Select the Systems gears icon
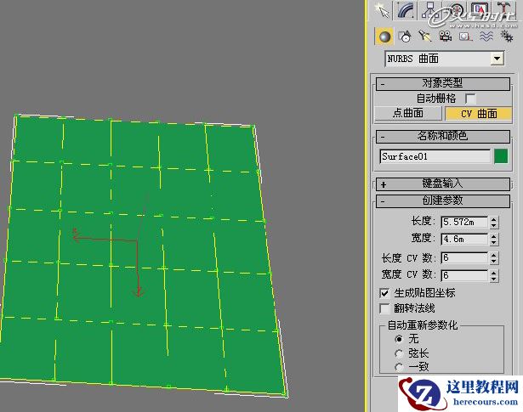This screenshot has height=412, width=523. (506, 37)
